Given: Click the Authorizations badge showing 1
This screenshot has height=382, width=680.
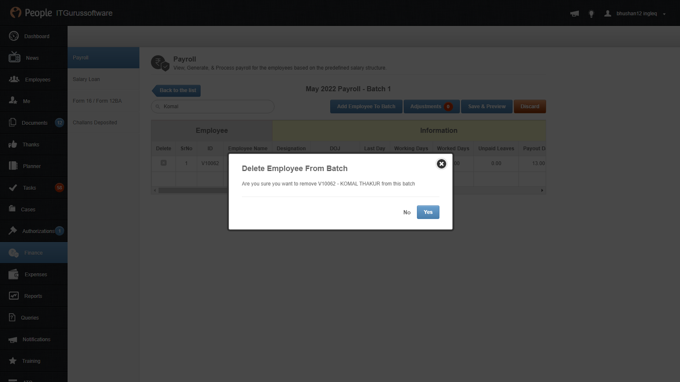Looking at the screenshot, I should pyautogui.click(x=59, y=231).
